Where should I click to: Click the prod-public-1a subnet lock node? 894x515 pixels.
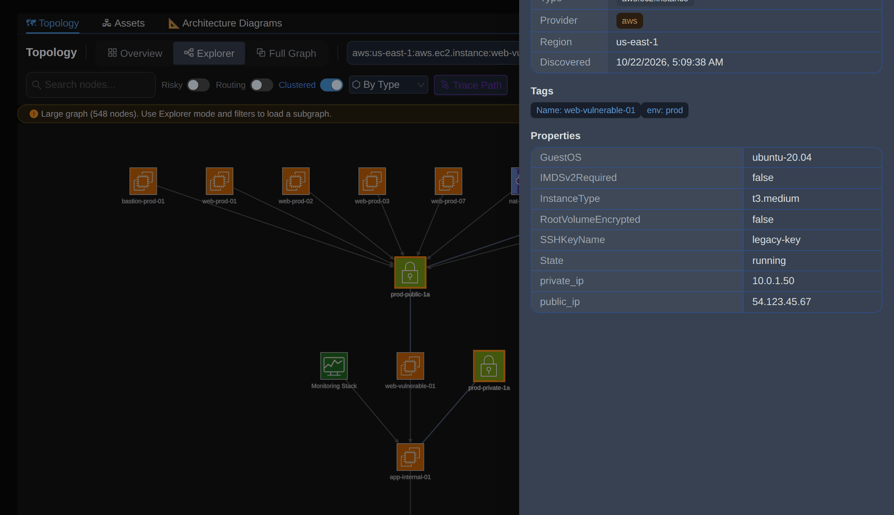[x=410, y=272]
